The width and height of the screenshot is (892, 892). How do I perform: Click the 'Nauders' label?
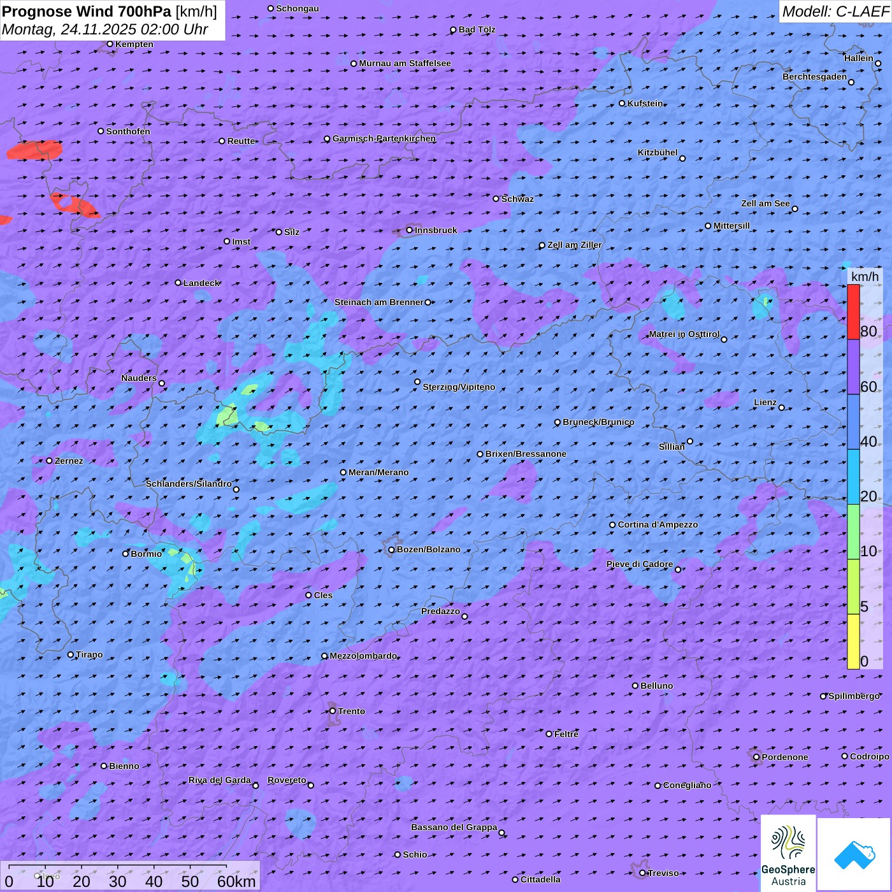click(139, 378)
